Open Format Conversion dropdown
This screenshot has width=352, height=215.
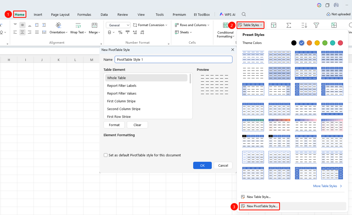pos(150,25)
